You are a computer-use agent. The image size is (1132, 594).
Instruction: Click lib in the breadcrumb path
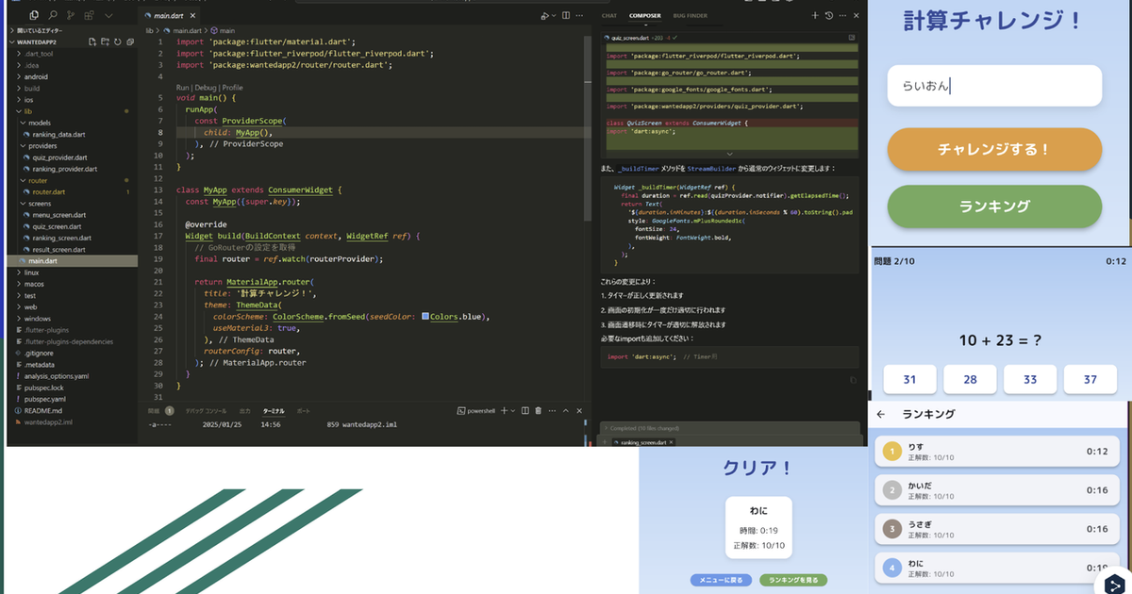(x=149, y=31)
